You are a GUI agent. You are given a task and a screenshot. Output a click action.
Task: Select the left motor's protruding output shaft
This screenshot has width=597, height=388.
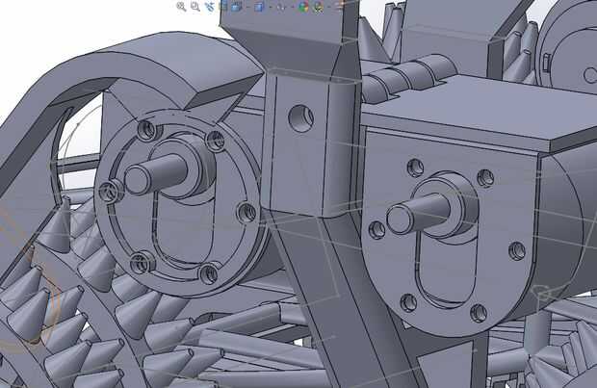point(155,175)
